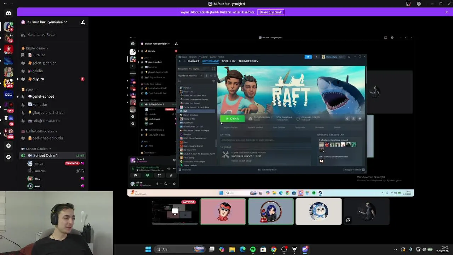This screenshot has width=453, height=255.
Task: Click the pop-out icon on streamed window
Action: (x=385, y=38)
